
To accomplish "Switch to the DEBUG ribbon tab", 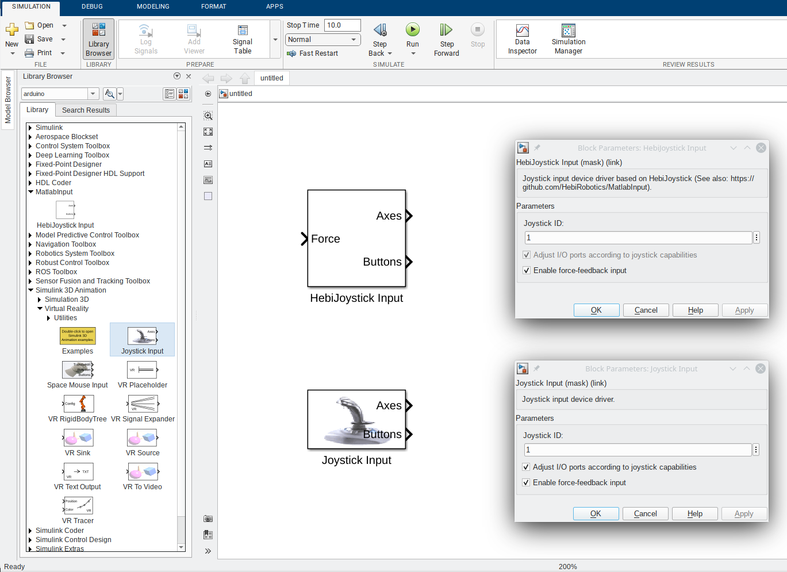I will pyautogui.click(x=92, y=7).
